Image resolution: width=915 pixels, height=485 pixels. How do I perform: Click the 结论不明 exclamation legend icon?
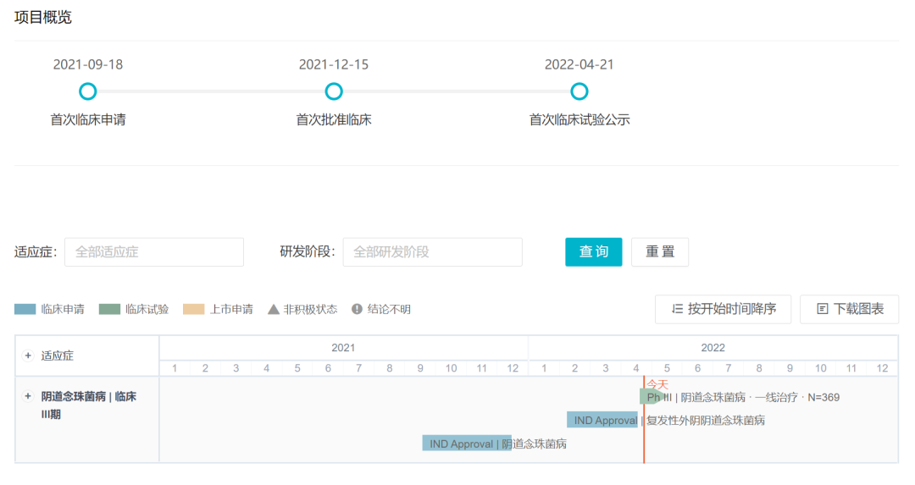click(x=357, y=310)
